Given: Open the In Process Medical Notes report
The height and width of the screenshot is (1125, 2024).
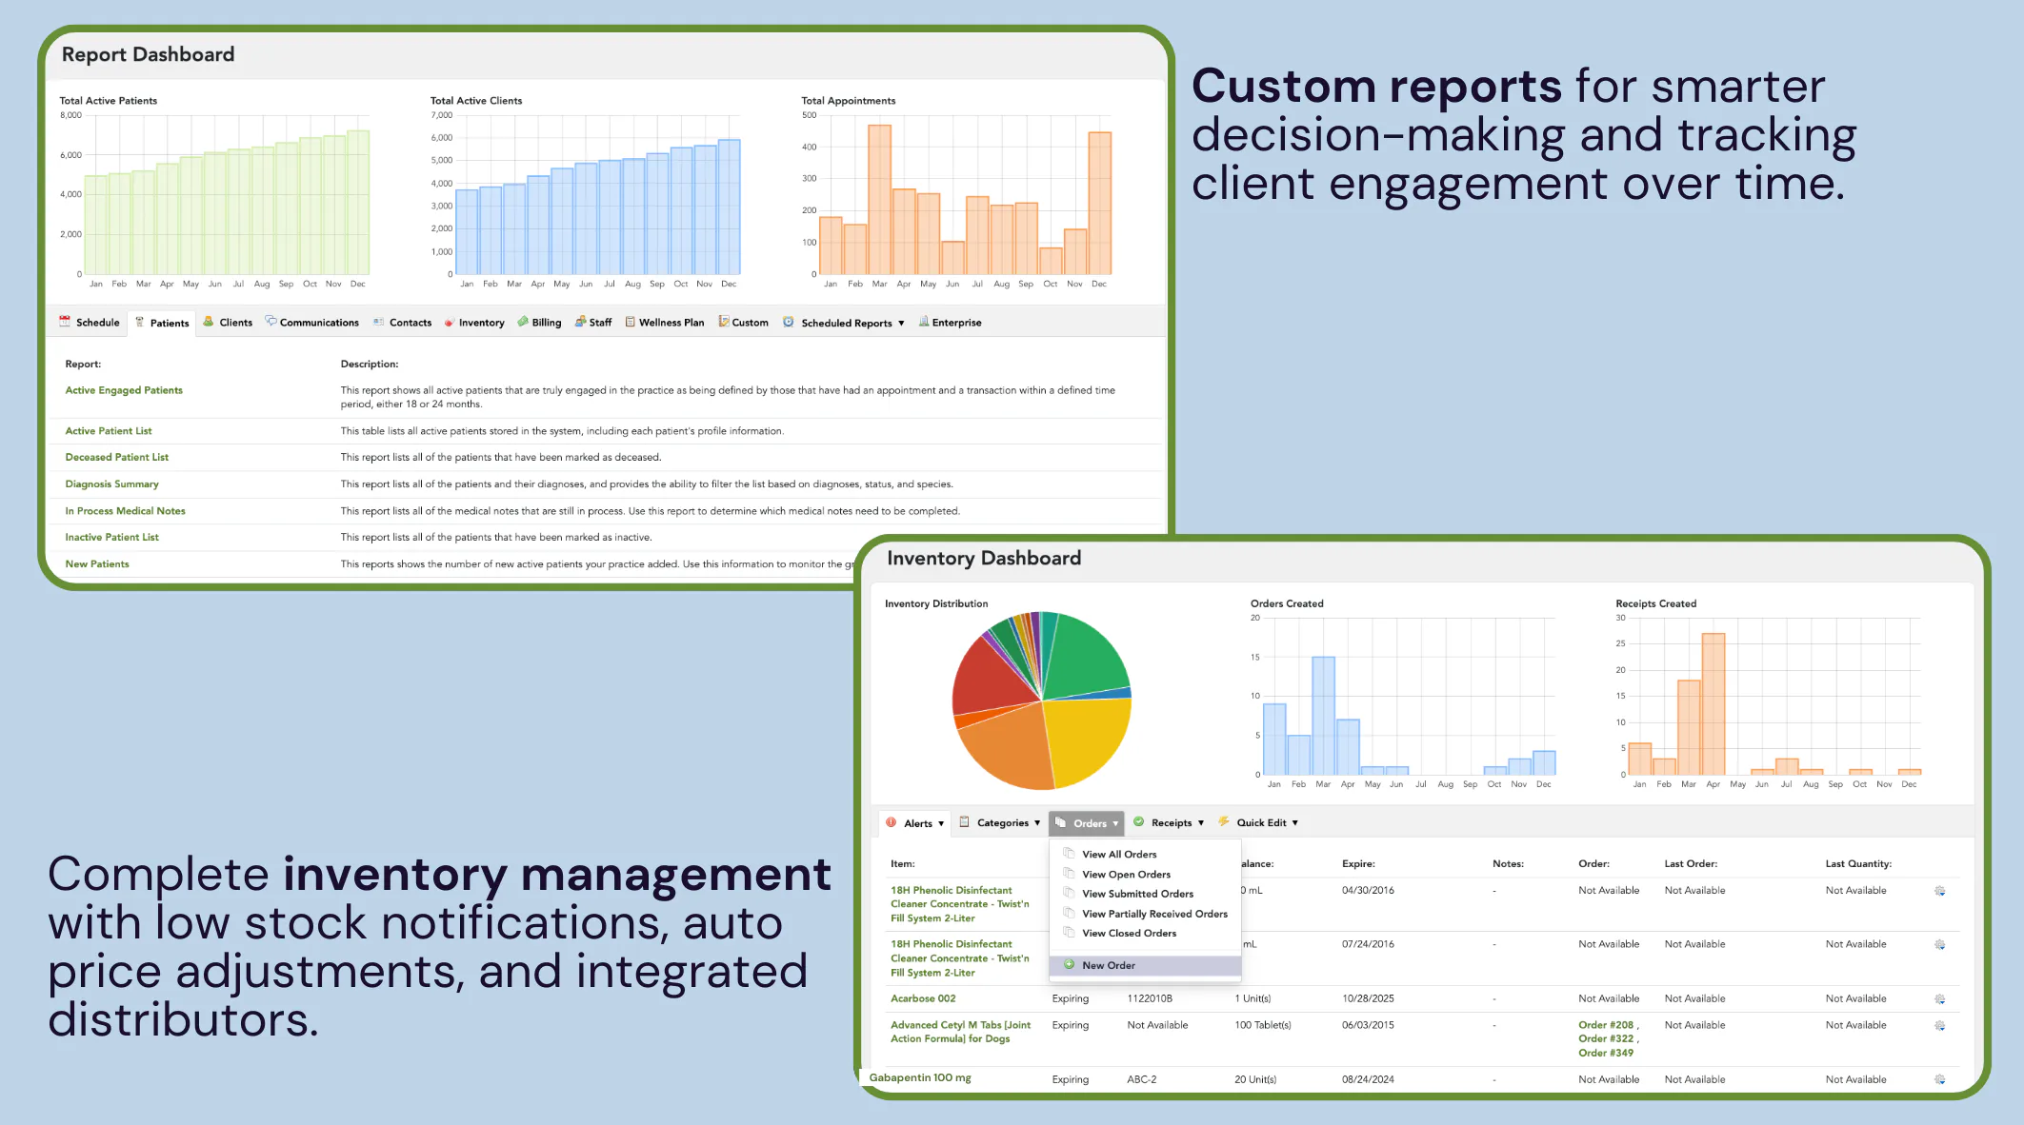Looking at the screenshot, I should (125, 511).
